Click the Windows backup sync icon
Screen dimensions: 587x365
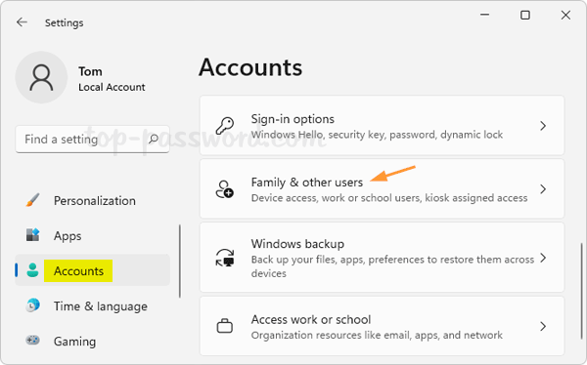click(x=225, y=258)
